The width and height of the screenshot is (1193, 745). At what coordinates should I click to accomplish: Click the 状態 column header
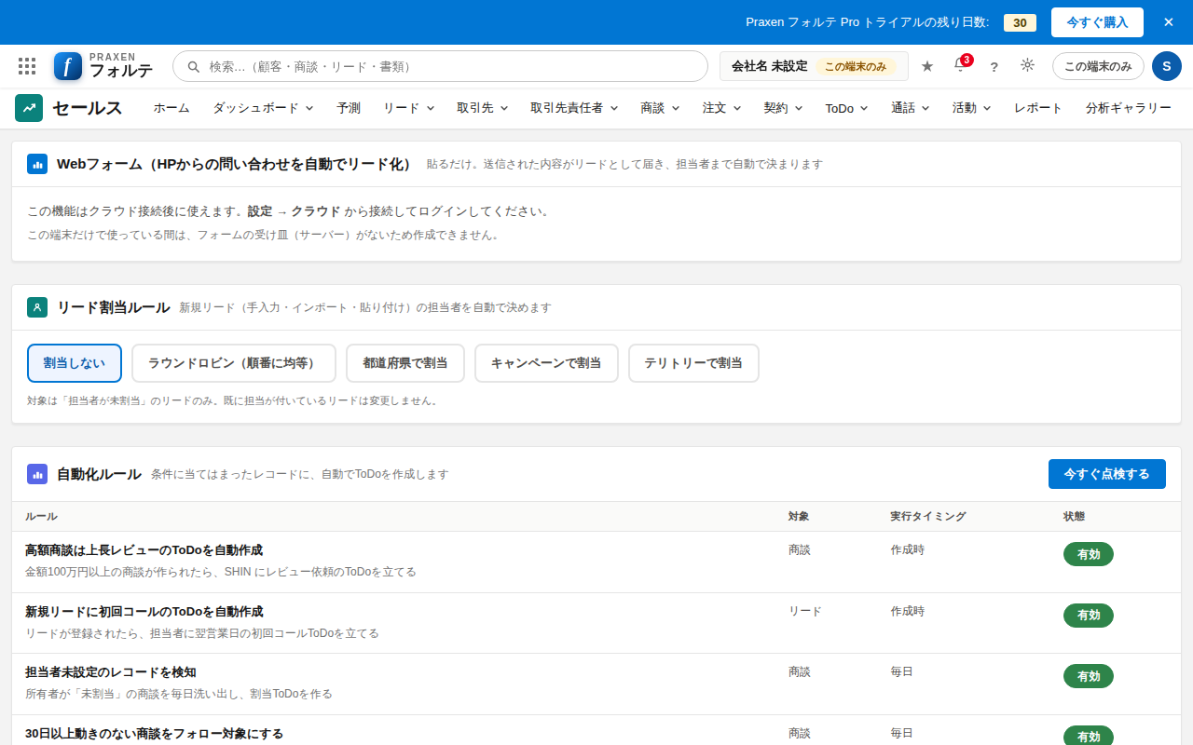coord(1074,516)
